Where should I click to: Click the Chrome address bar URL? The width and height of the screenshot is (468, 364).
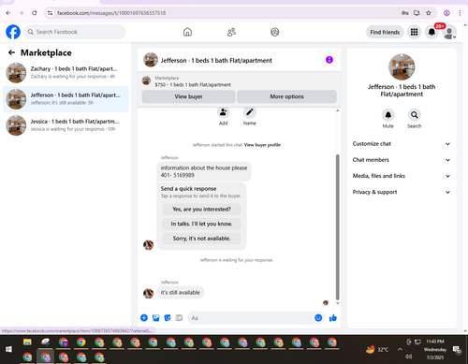click(111, 13)
